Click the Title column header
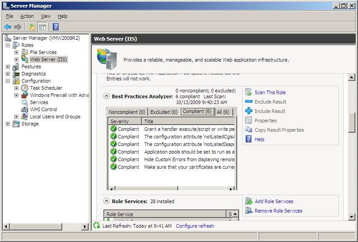 coord(188,121)
